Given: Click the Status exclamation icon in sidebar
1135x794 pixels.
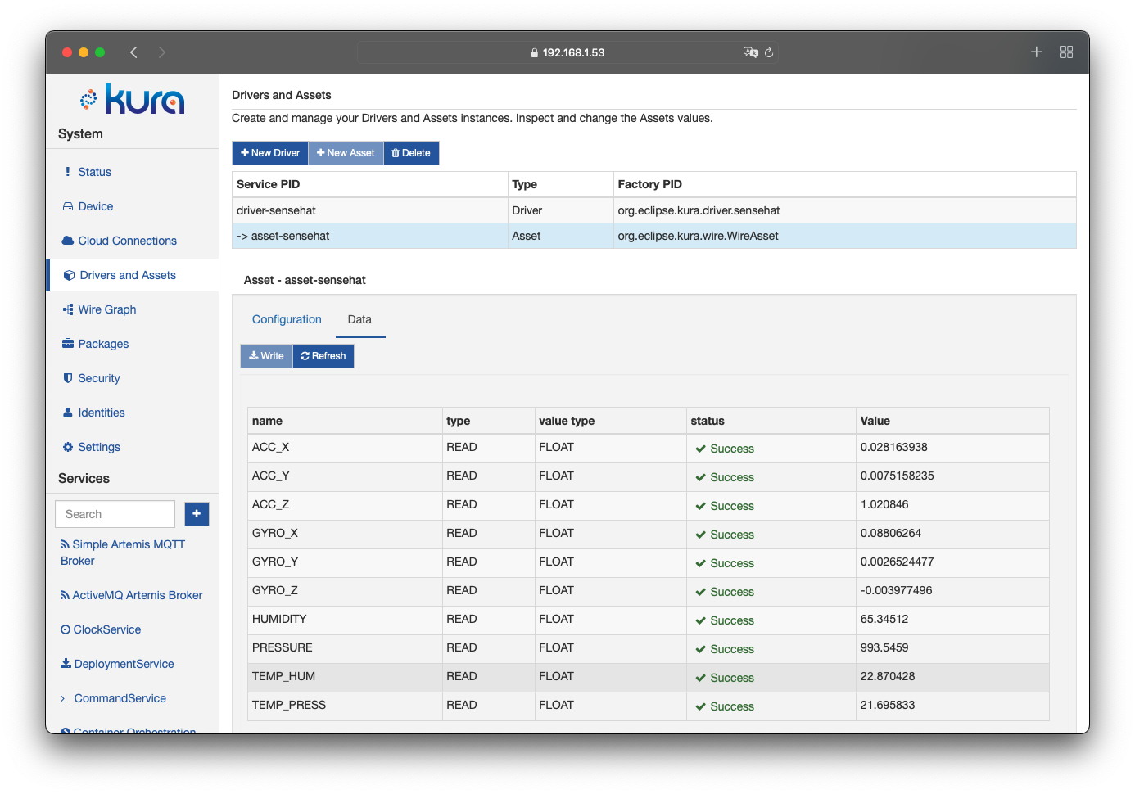Looking at the screenshot, I should tap(68, 172).
